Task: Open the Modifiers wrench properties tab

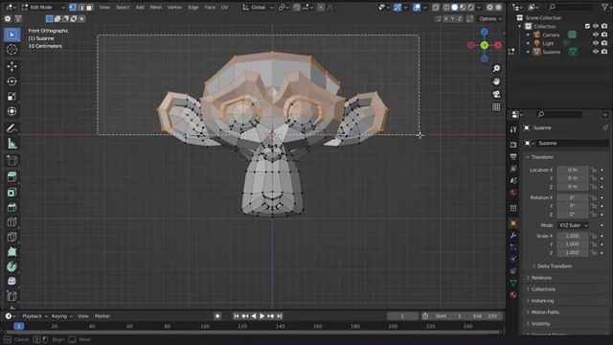Action: (x=513, y=235)
